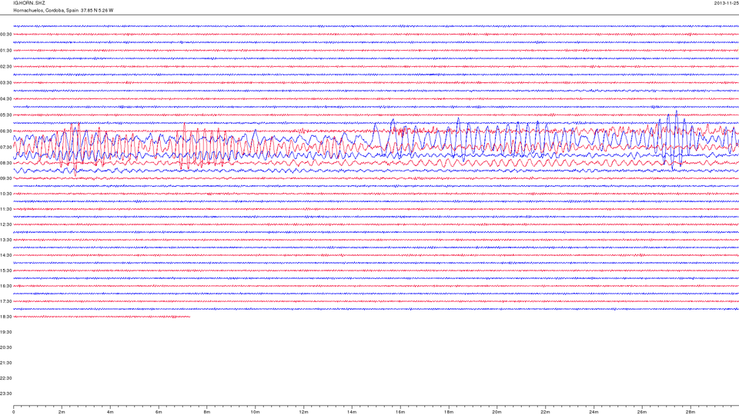The height and width of the screenshot is (415, 739).
Task: Click the 28m tick label on time axis
Action: (x=690, y=412)
